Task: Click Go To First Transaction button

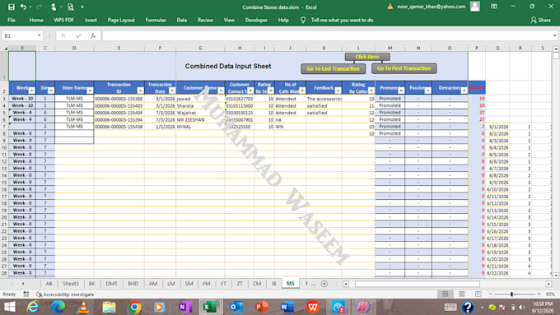Action: 404,68
